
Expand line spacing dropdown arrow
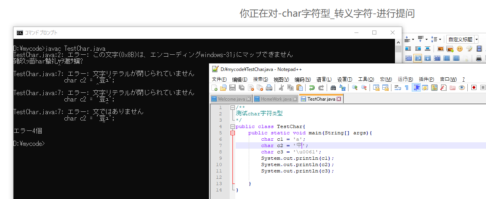point(440,39)
